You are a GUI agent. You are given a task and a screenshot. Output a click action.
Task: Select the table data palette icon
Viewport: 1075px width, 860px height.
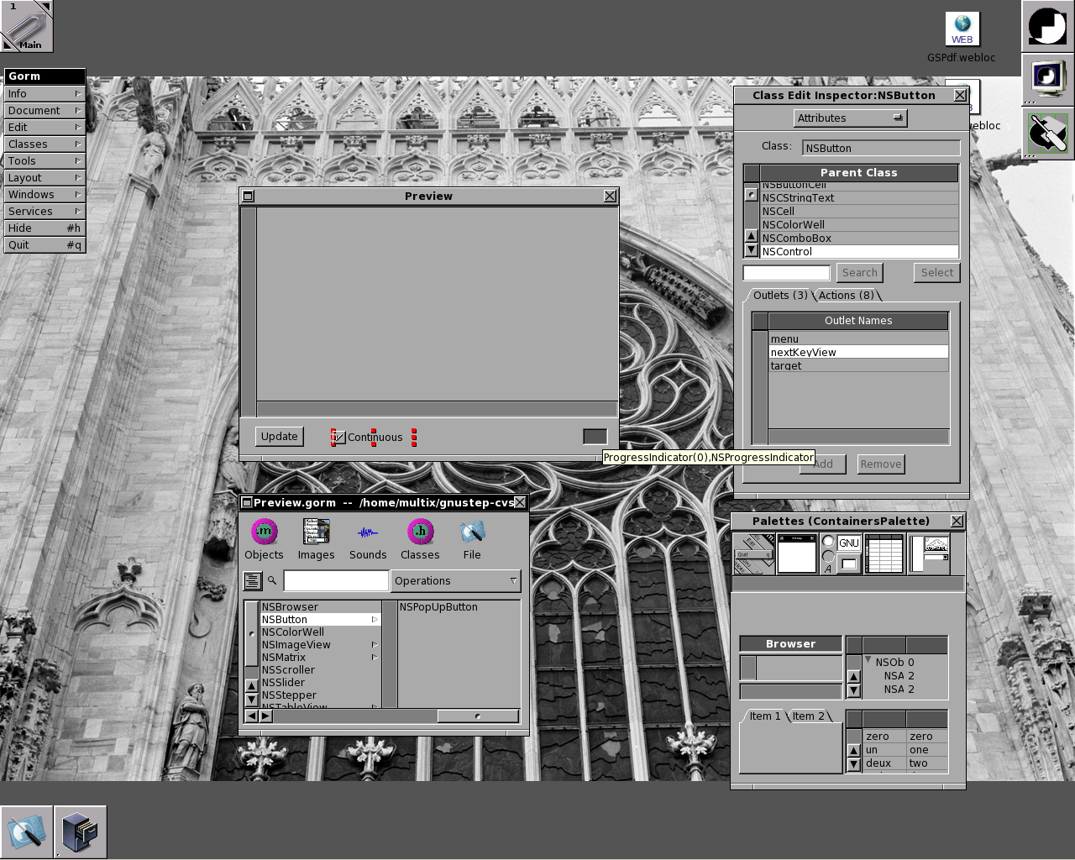coord(884,554)
